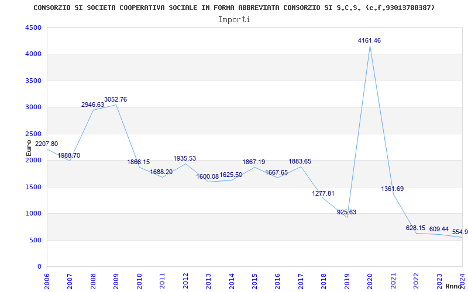Viewport: 468px width, 292px height.
Task: Click the 2014 year axis label
Action: [231, 281]
